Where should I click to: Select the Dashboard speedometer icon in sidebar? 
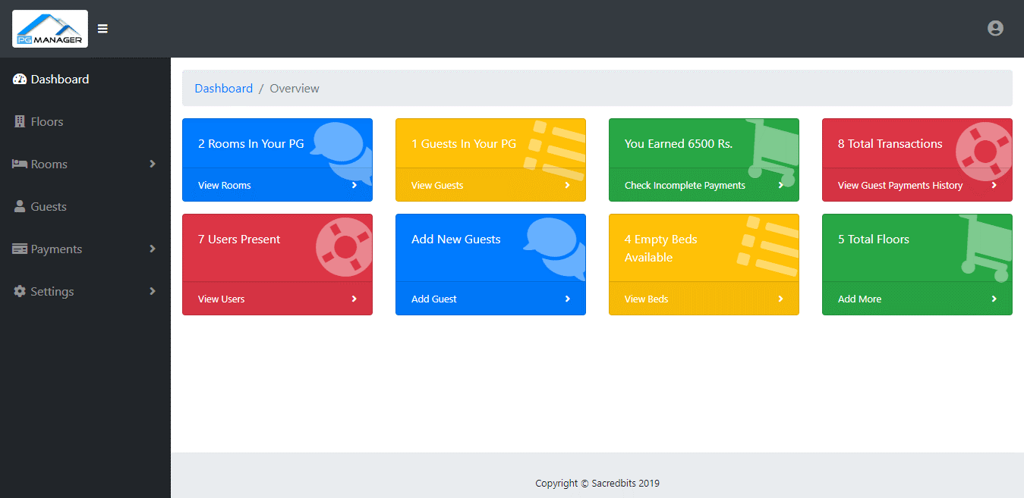point(19,79)
